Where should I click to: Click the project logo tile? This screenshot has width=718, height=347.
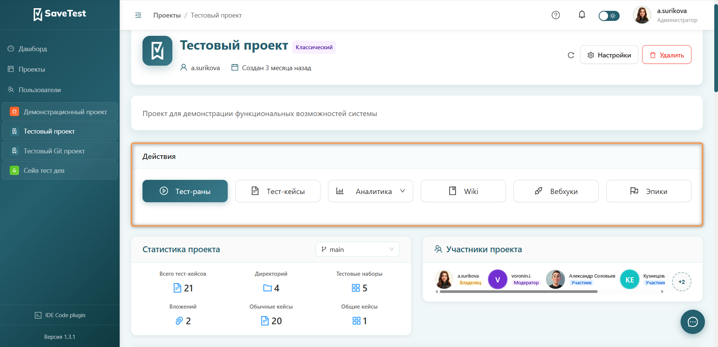(157, 51)
